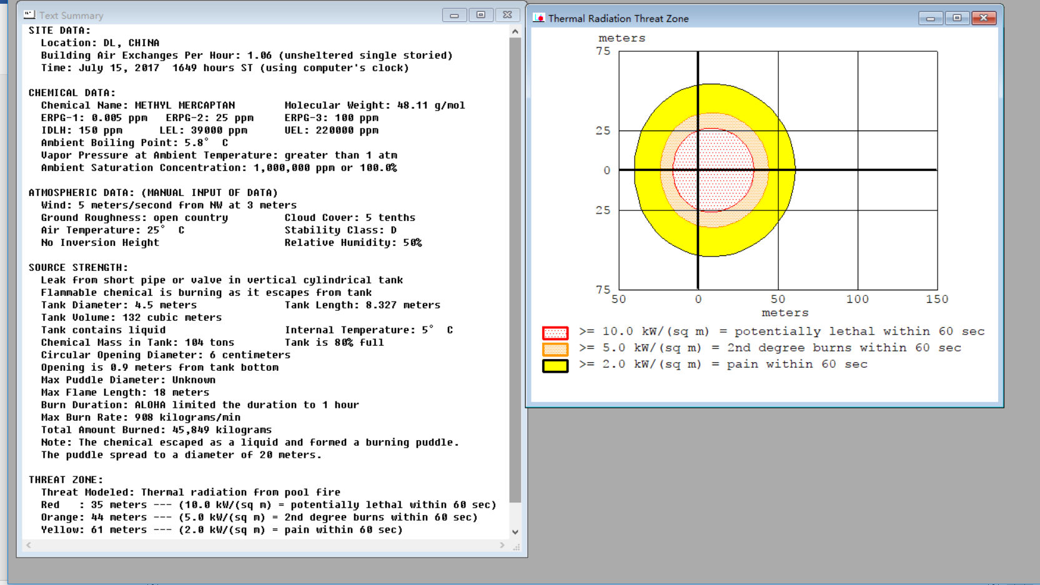The height and width of the screenshot is (585, 1040).
Task: Click the scroll down arrow in Text Summary
Action: (x=515, y=532)
